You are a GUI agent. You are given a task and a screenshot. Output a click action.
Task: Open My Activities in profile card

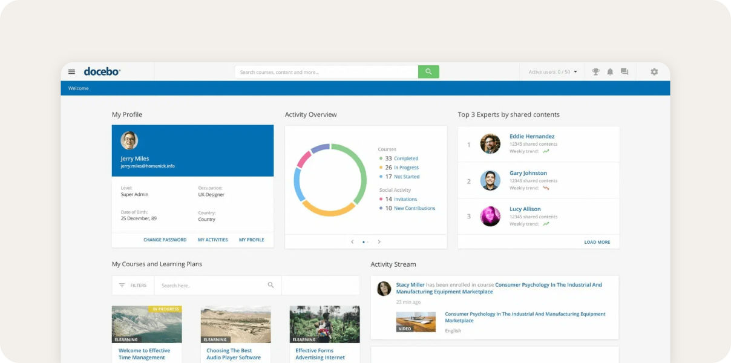click(212, 240)
